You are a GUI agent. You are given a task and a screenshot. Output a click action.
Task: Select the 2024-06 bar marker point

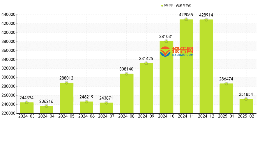86,101
